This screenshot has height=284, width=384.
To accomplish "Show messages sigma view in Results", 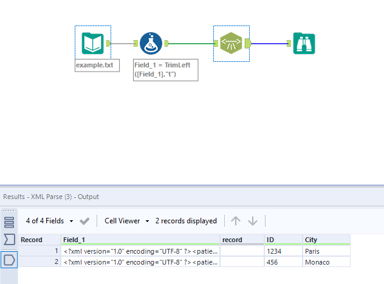I will [9, 239].
